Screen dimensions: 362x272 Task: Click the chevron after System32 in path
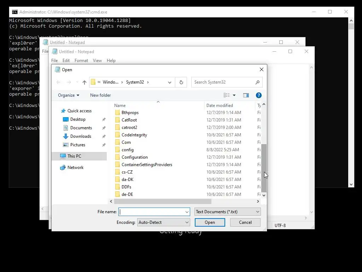pyautogui.click(x=148, y=82)
